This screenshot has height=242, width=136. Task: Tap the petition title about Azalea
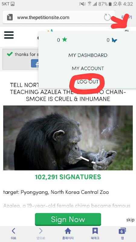click(x=68, y=92)
